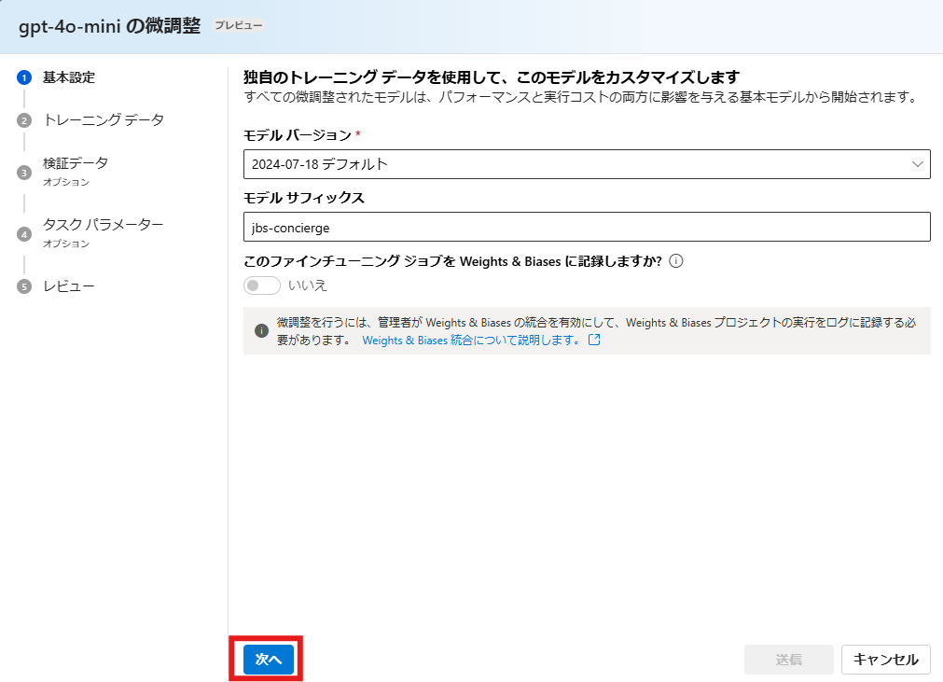
Task: Click the disabled 送信 button
Action: (788, 660)
